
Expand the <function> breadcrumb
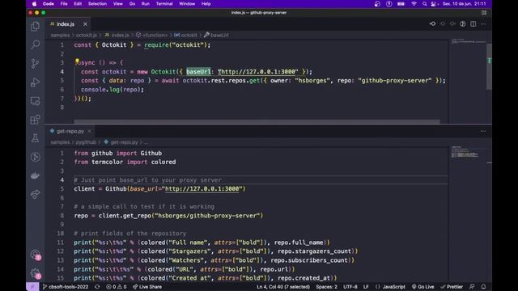151,35
